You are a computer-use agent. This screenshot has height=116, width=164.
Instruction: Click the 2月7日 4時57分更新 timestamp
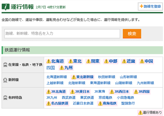pyautogui.click(x=51, y=7)
